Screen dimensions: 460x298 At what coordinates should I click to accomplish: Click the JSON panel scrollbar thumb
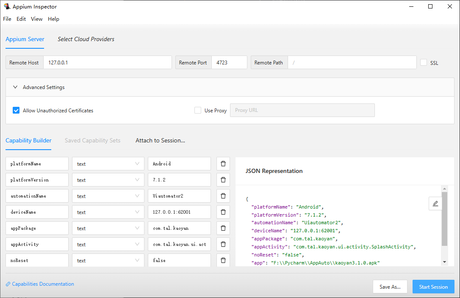point(444,219)
